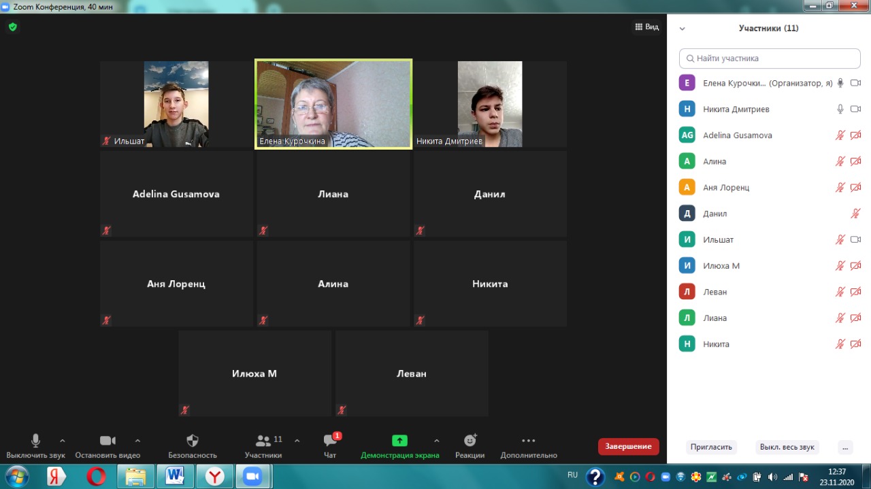Click the Найти участника search field

point(770,58)
